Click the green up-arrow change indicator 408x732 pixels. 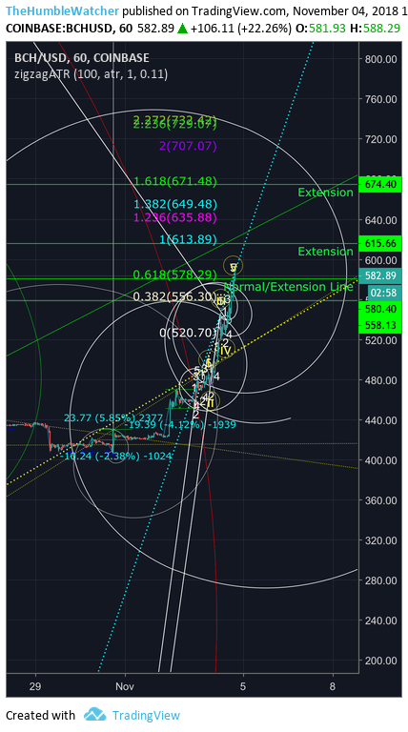click(182, 29)
